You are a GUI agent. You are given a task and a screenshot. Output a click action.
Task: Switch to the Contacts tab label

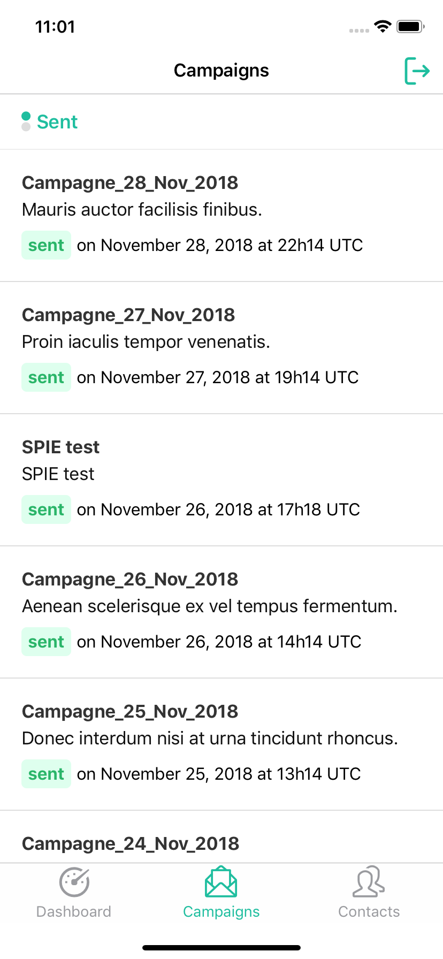[x=369, y=911]
